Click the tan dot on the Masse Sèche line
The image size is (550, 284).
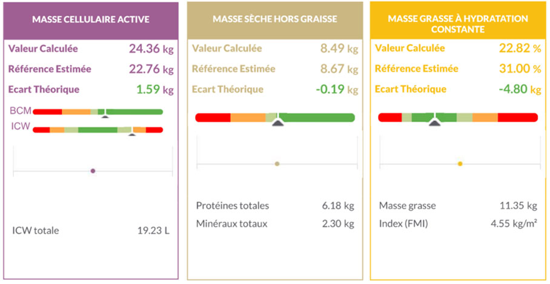coord(277,163)
